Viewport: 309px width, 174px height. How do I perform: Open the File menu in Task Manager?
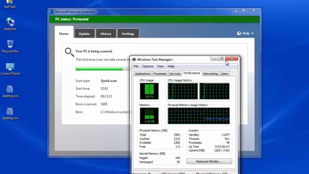(136, 66)
